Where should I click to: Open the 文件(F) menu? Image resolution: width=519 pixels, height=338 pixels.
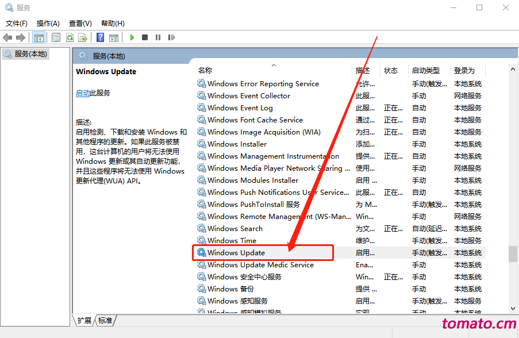point(17,24)
